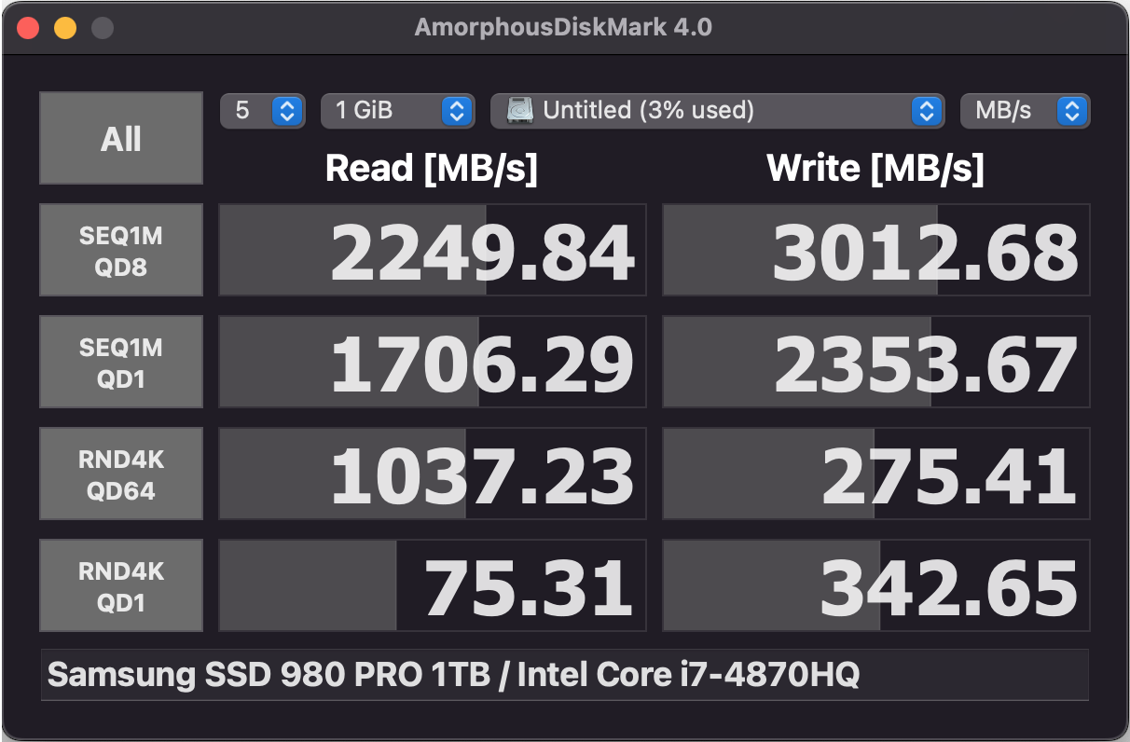Run the SEQ1M QD8 test
Viewport: 1130px width, 742px height.
[120, 249]
